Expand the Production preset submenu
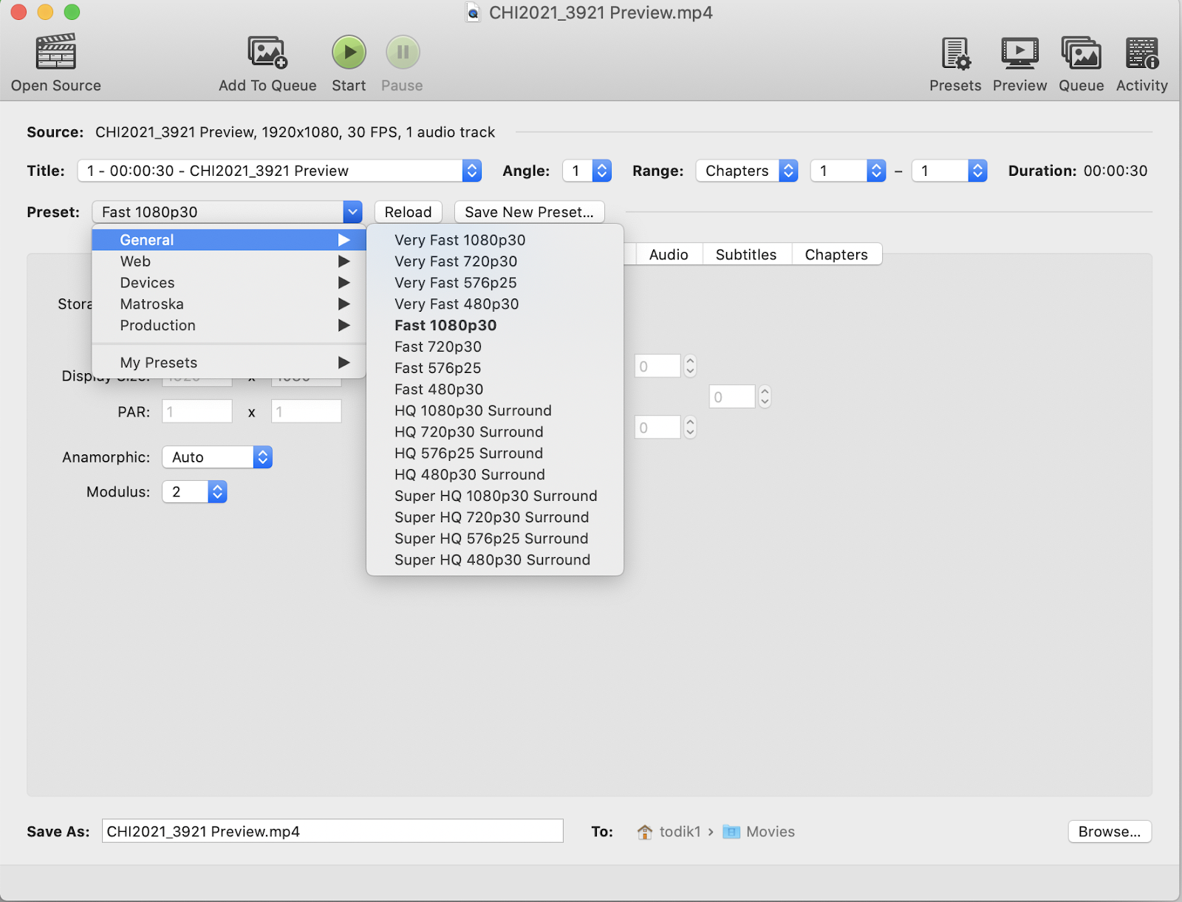Screen dimensions: 1182x902 click(x=229, y=326)
